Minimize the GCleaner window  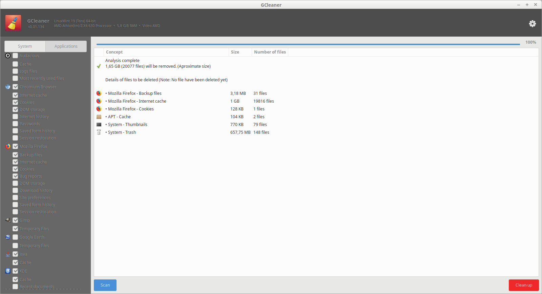pos(518,5)
